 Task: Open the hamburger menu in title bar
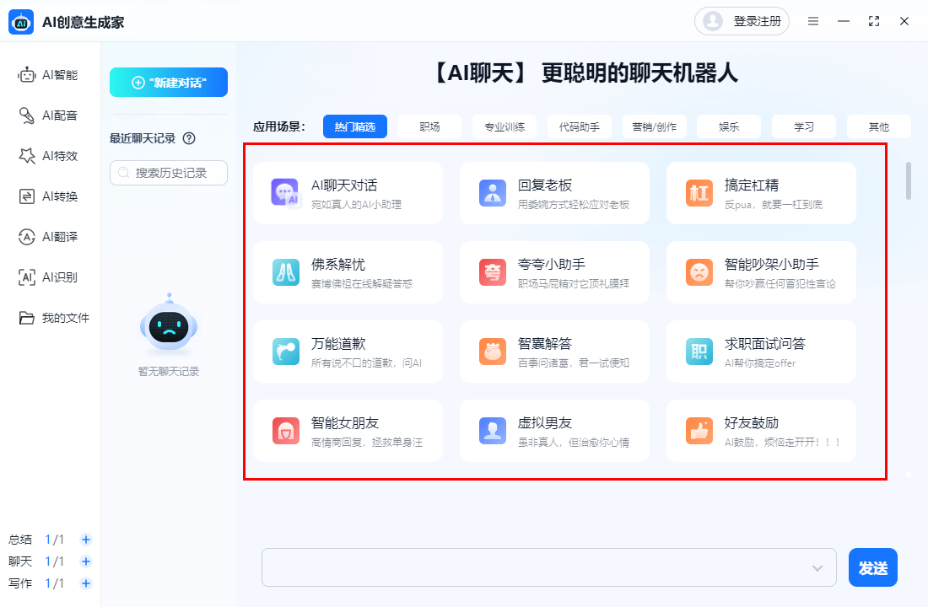pos(813,21)
